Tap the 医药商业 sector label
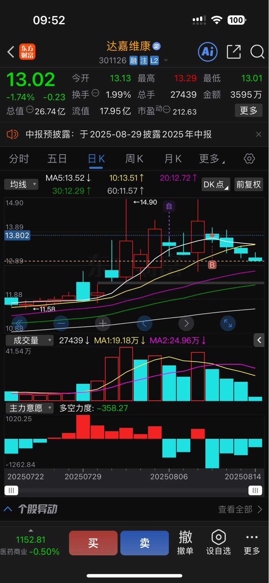This screenshot has height=583, width=269. (x=14, y=552)
